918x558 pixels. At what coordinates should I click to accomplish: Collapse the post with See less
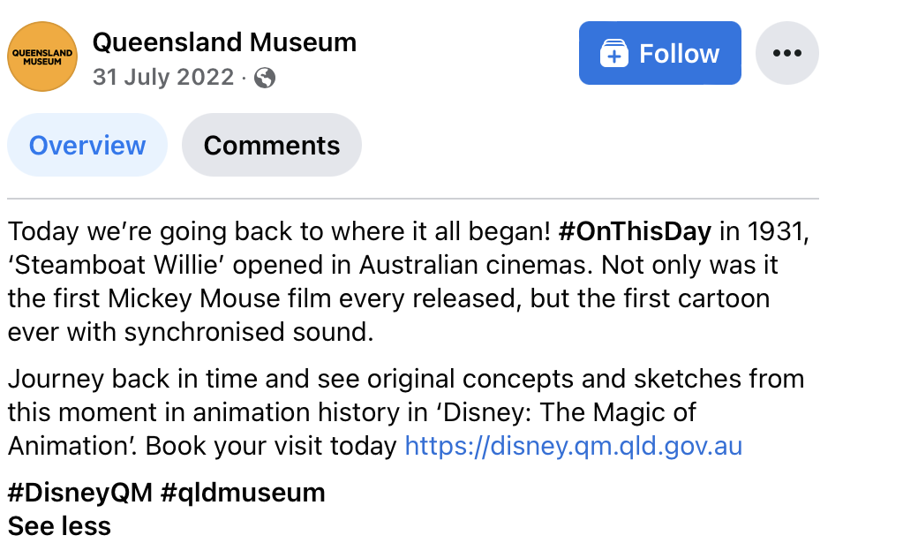tap(59, 526)
